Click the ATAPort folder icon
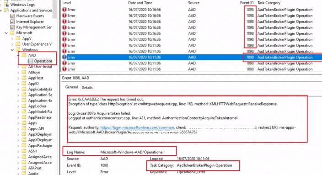This screenshot has width=322, height=175. (24, 168)
